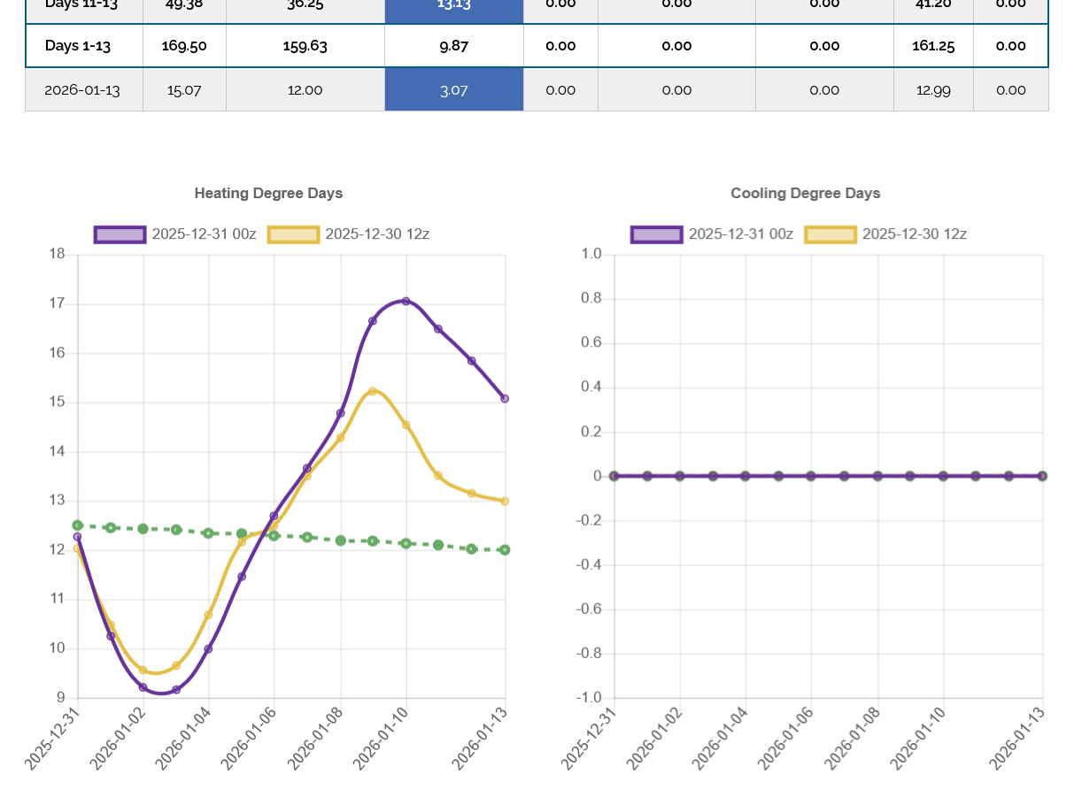Select the Days 1-13 row label
The height and width of the screenshot is (797, 1074).
click(78, 46)
